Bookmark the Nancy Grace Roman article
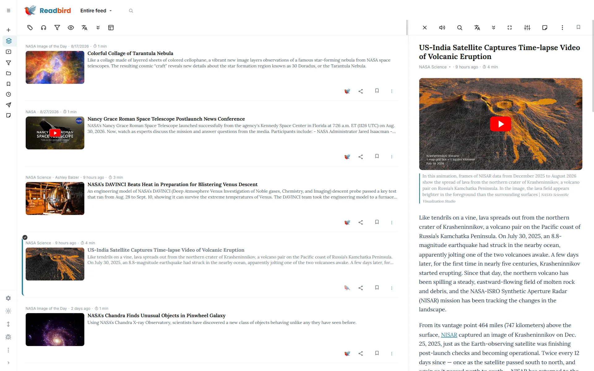The width and height of the screenshot is (594, 371). (x=377, y=156)
